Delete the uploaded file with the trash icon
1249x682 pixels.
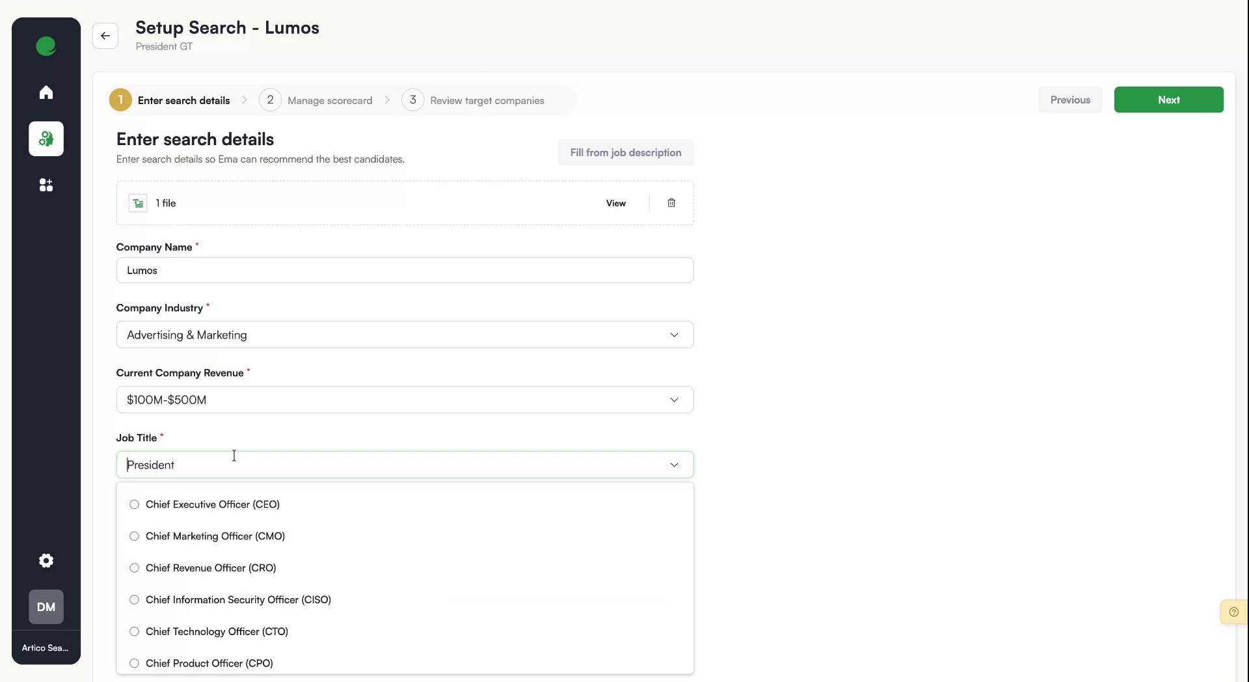tap(671, 202)
